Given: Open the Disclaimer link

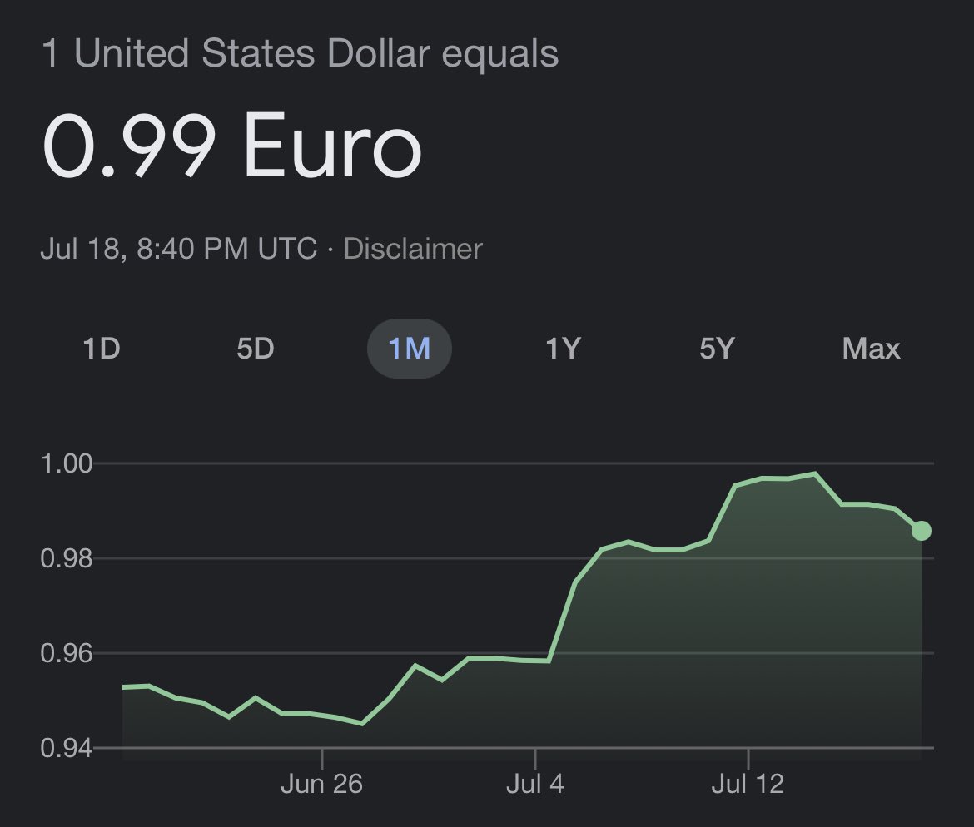Looking at the screenshot, I should [x=412, y=249].
